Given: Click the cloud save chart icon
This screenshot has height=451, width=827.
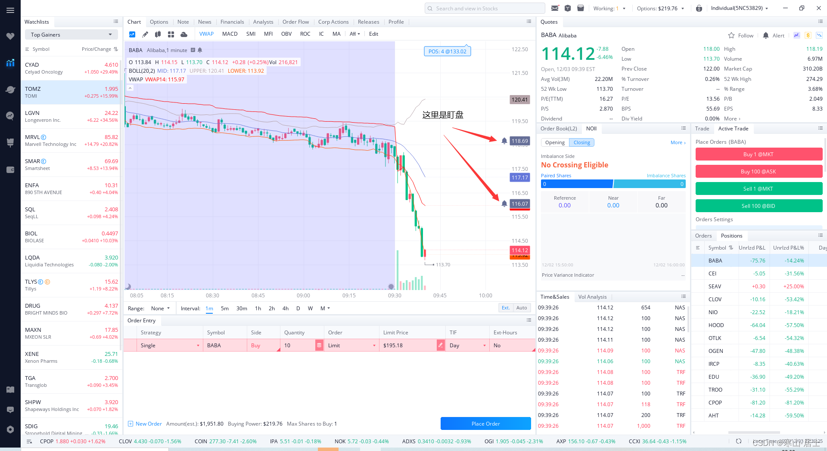Looking at the screenshot, I should click(x=184, y=34).
